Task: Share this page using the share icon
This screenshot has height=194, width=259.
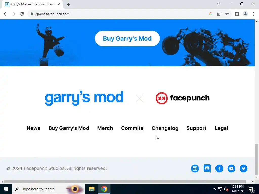Action: tap(219, 14)
